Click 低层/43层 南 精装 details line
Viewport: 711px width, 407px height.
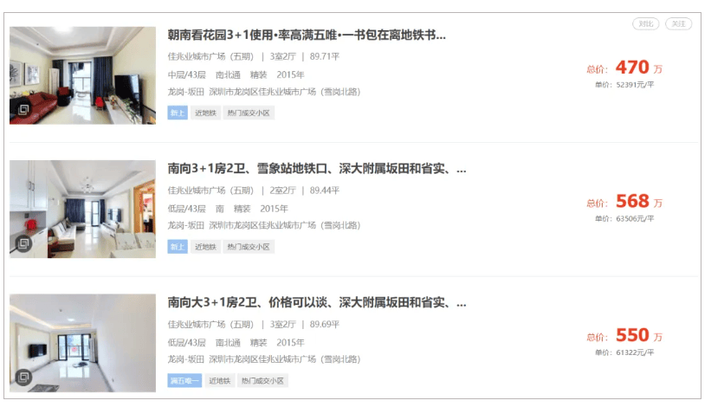coord(228,209)
